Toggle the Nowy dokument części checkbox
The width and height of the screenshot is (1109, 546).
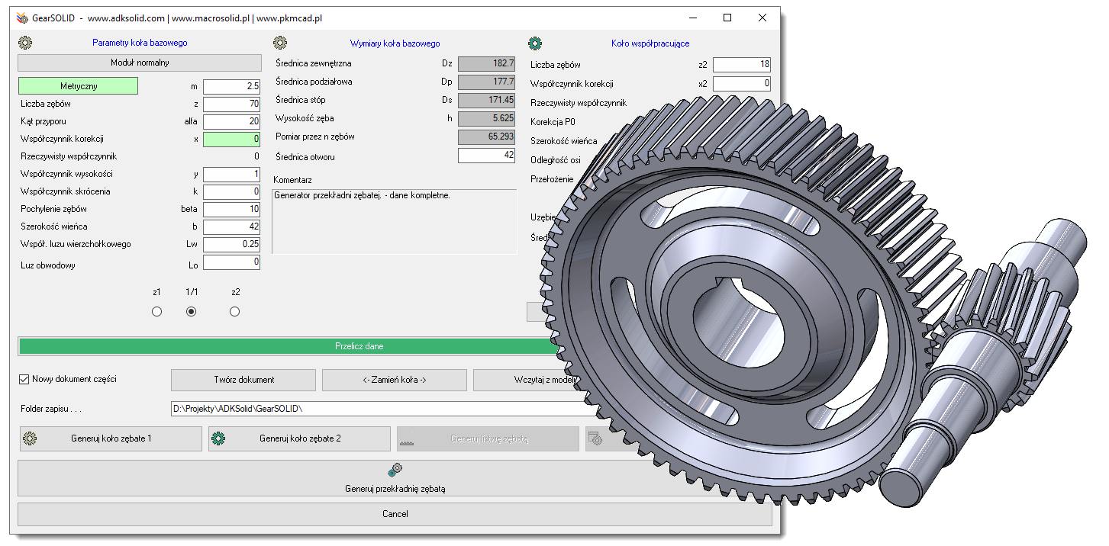(x=24, y=379)
